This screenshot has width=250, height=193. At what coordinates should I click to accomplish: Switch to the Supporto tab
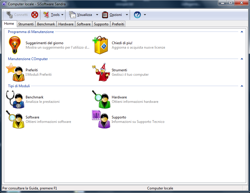tap(101, 24)
